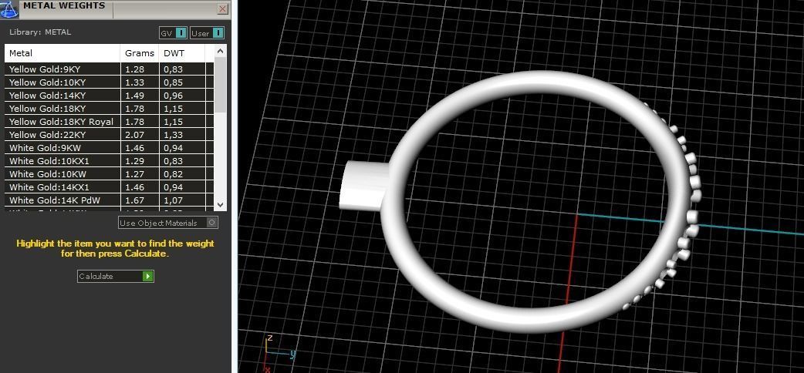Select the White Gold:14KX1 row
The image size is (804, 373).
[x=110, y=187]
